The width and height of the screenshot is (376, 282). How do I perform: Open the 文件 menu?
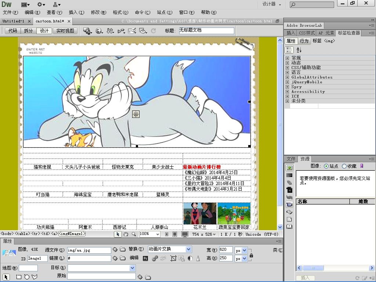10,12
